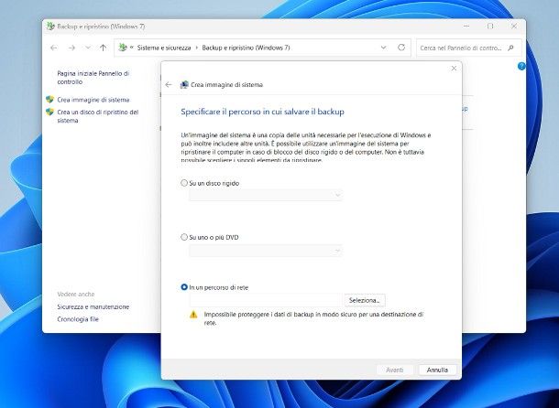Select the In un percorso di rete option

(184, 287)
